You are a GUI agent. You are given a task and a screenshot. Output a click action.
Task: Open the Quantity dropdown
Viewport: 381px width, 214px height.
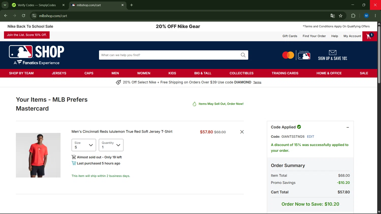tap(111, 145)
